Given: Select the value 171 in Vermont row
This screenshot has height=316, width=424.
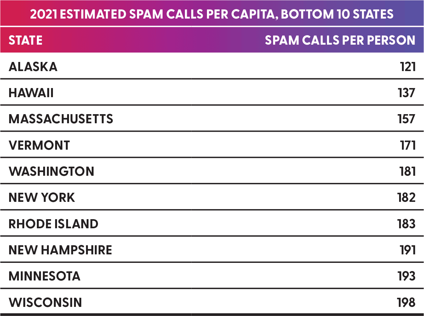Looking at the screenshot, I should [408, 145].
